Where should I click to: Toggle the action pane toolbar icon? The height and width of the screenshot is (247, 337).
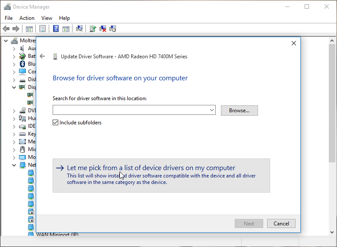(66, 28)
